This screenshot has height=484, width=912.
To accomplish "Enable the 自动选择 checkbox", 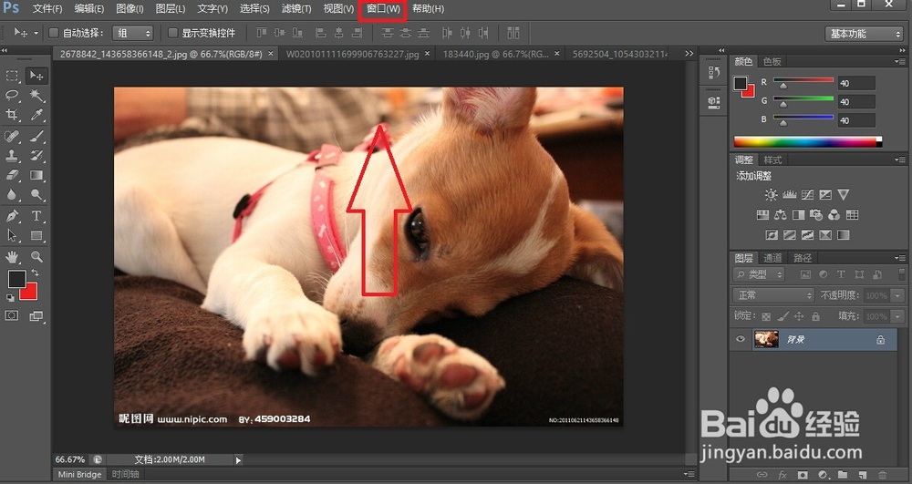I will [x=54, y=33].
